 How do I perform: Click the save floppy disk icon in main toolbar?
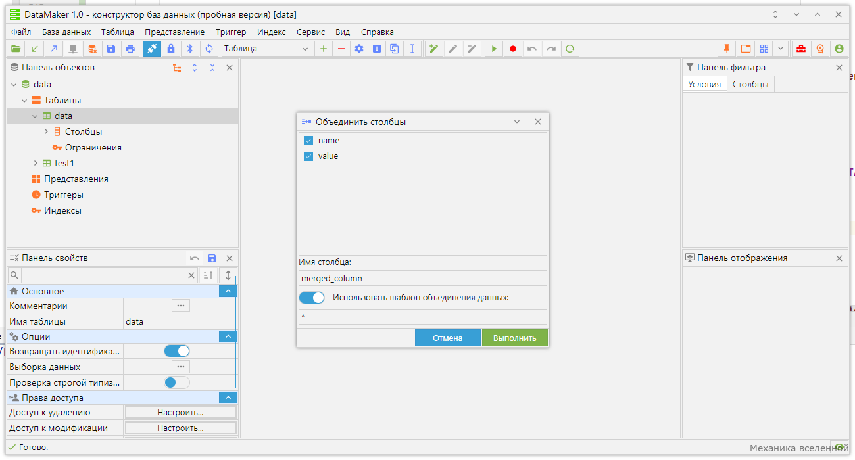tap(111, 49)
